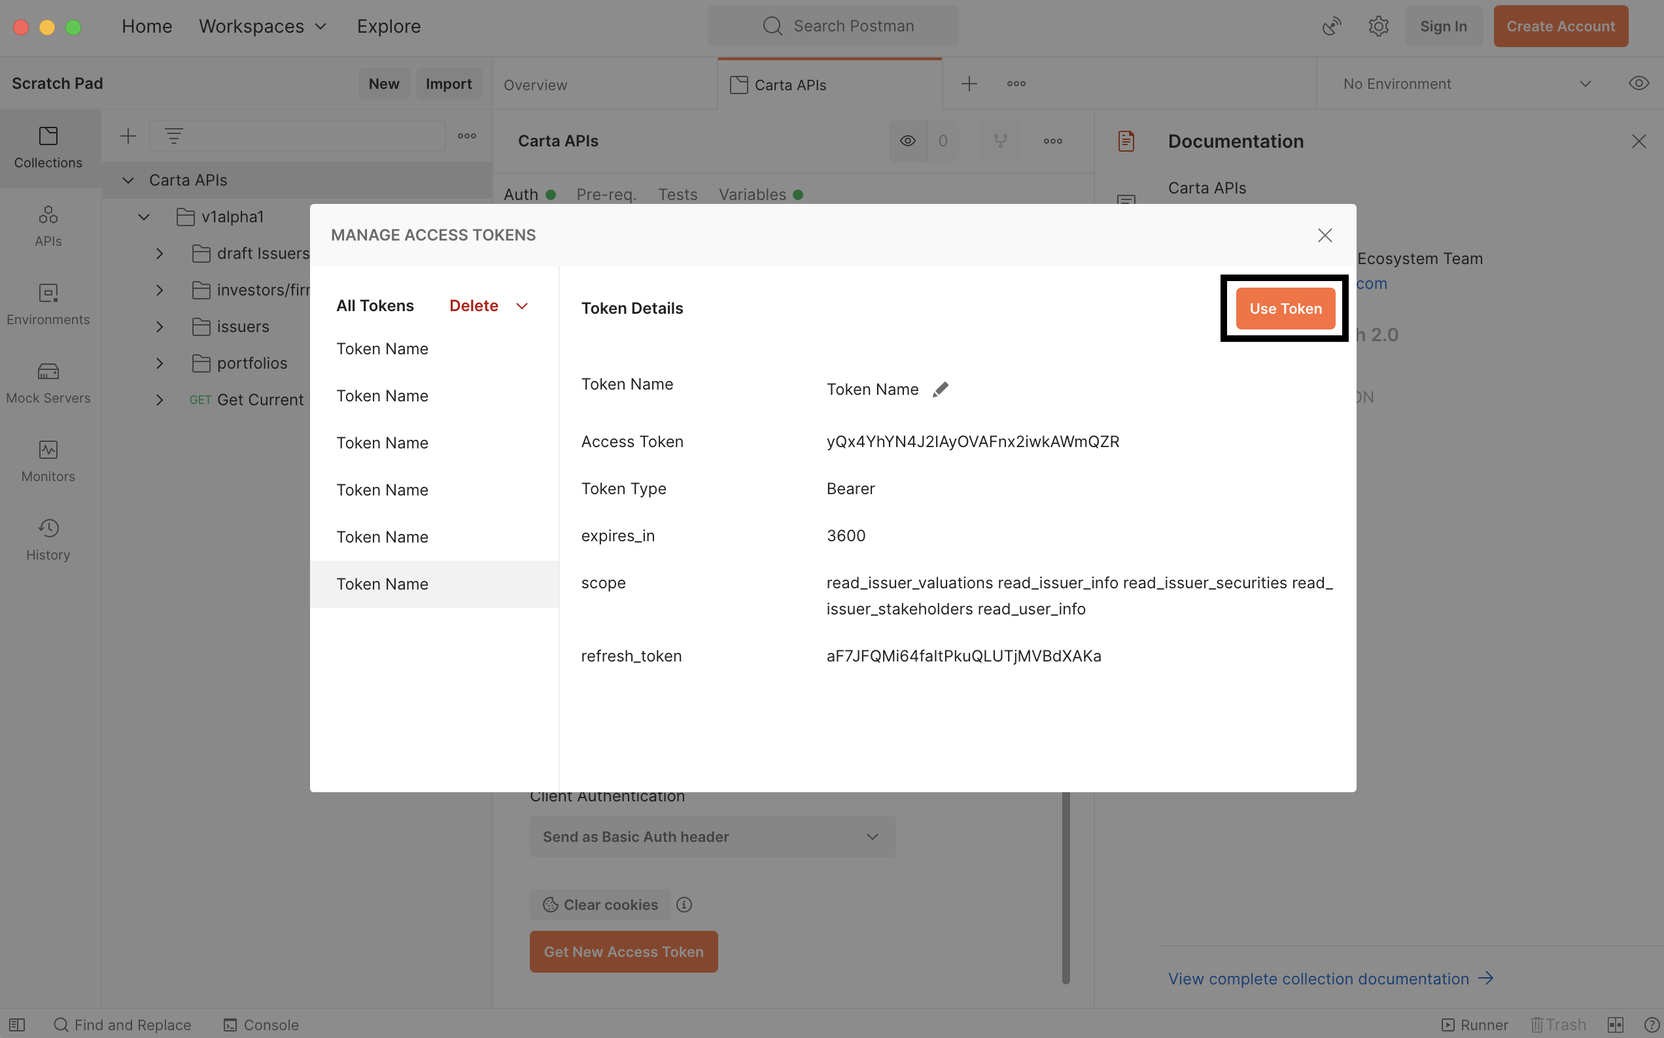Click the pencil icon to edit Token Name
1664x1038 pixels.
940,390
